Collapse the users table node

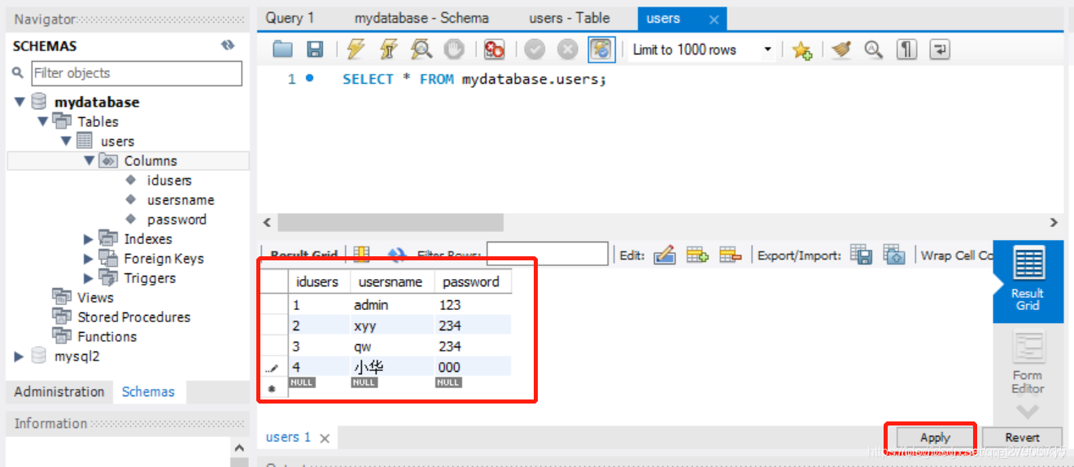66,141
